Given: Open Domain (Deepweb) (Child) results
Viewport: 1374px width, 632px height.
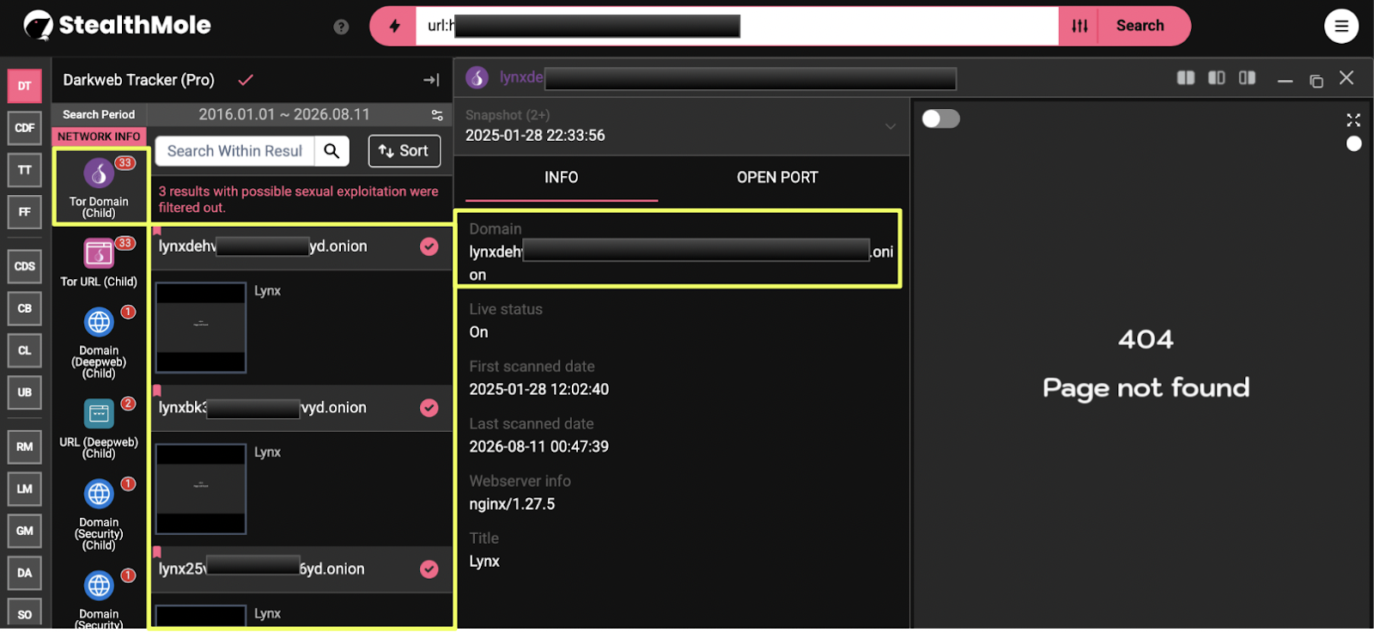Looking at the screenshot, I should point(100,342).
